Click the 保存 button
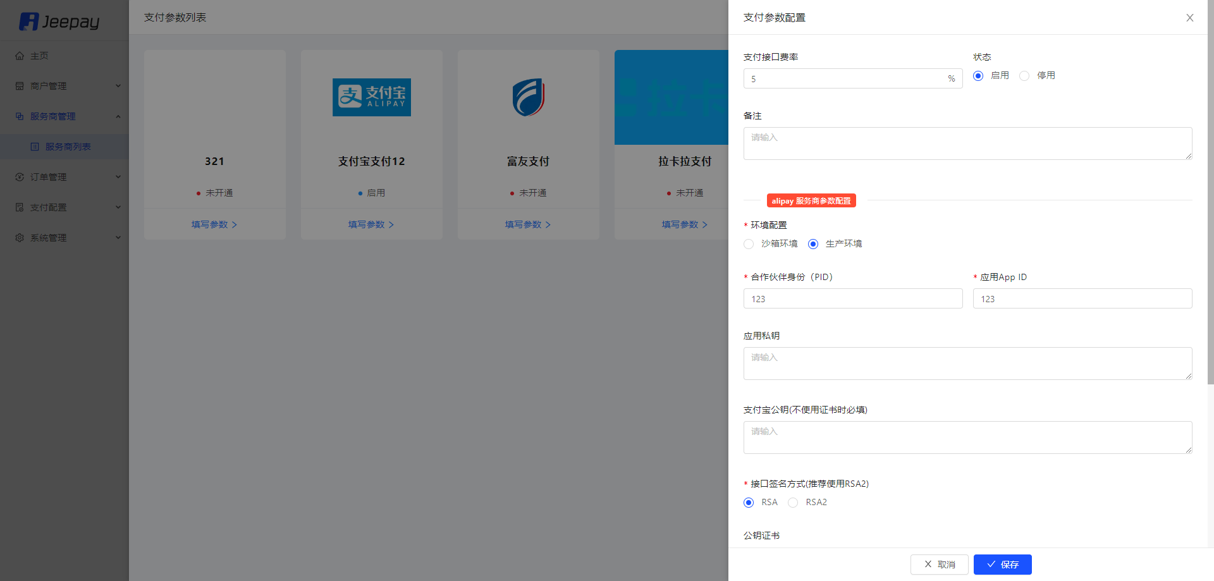Viewport: 1214px width, 581px height. [x=1003, y=565]
